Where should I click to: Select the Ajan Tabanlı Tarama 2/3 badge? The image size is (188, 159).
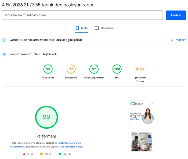tap(140, 69)
